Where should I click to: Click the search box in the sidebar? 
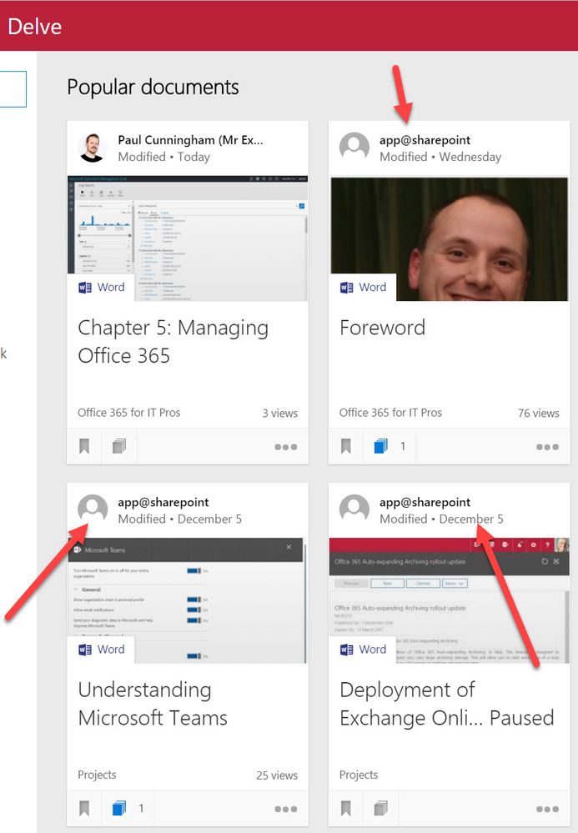[x=13, y=89]
